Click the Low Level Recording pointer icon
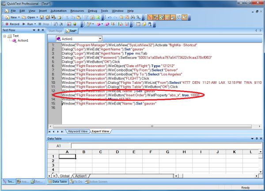The image size is (265, 191). coord(61,24)
